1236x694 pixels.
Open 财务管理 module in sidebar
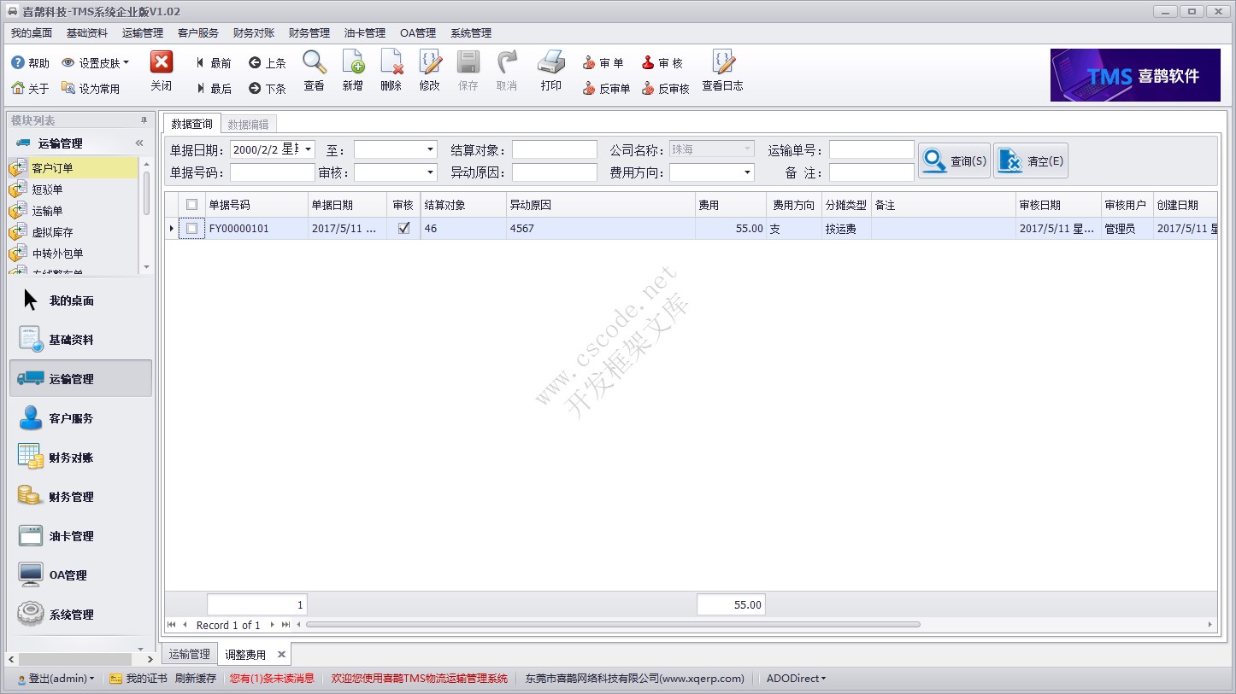pyautogui.click(x=79, y=497)
